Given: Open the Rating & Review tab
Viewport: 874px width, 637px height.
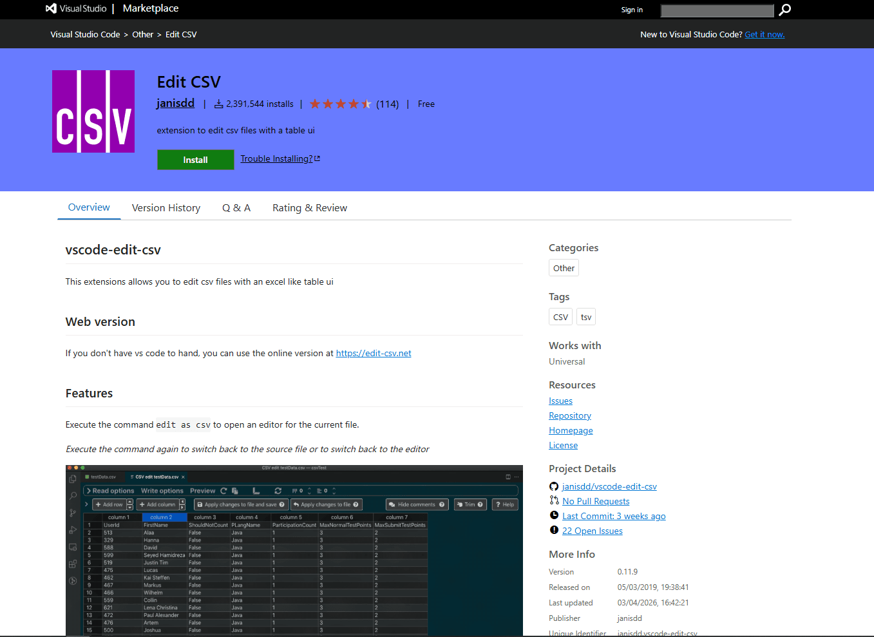Looking at the screenshot, I should [310, 208].
